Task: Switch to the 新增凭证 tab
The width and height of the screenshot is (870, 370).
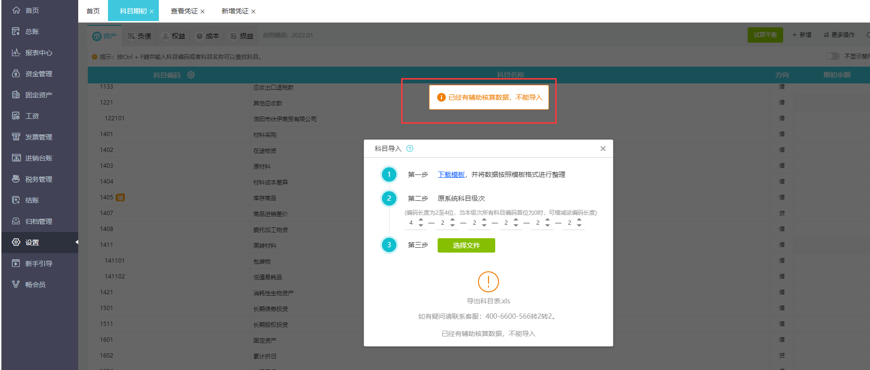Action: pos(235,11)
